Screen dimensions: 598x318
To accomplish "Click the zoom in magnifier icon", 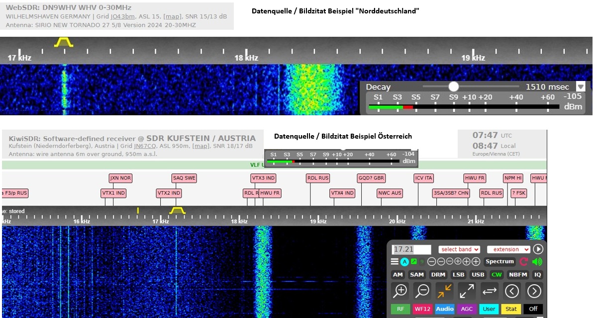I will click(x=400, y=291).
